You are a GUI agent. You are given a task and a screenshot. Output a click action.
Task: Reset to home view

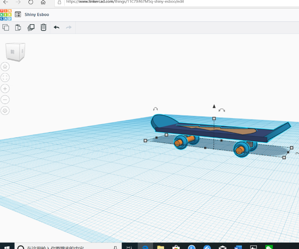pyautogui.click(x=5, y=67)
